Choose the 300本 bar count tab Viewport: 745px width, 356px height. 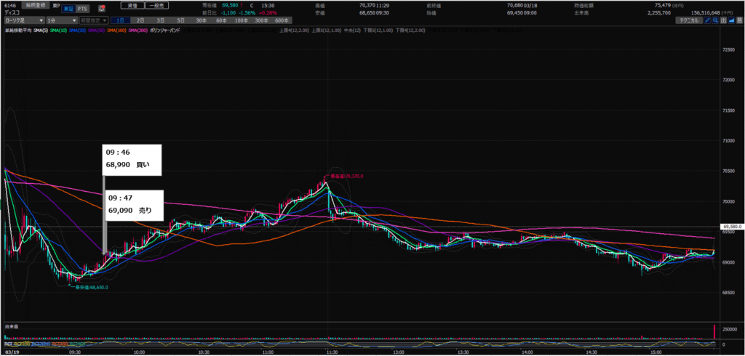(260, 21)
